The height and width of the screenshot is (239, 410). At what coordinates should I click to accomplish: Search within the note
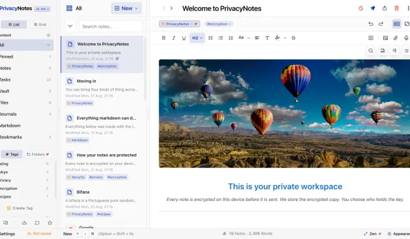click(x=371, y=51)
